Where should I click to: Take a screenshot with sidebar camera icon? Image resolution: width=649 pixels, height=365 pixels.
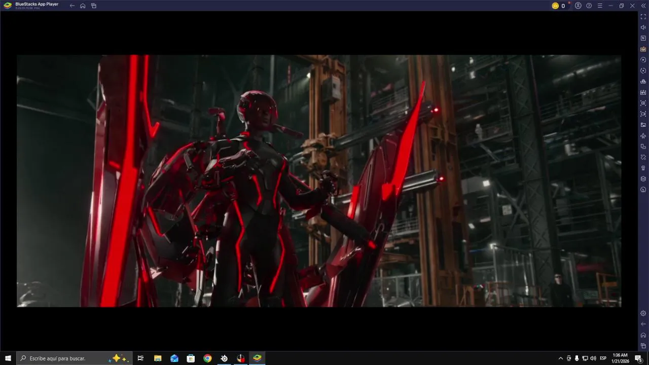[x=643, y=103]
